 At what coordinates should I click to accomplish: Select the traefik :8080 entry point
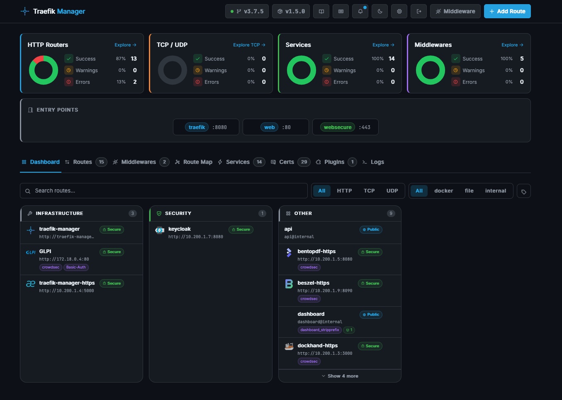point(206,127)
